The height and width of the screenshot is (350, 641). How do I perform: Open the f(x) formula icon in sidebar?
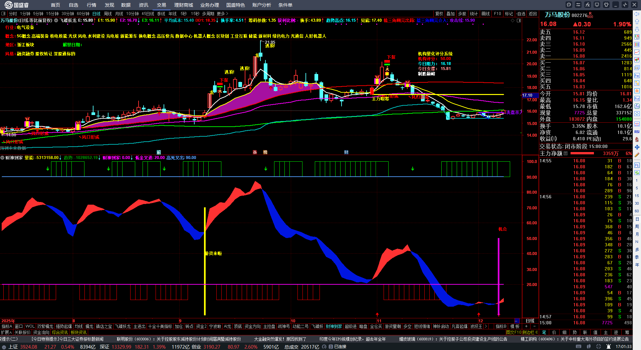tap(637, 106)
